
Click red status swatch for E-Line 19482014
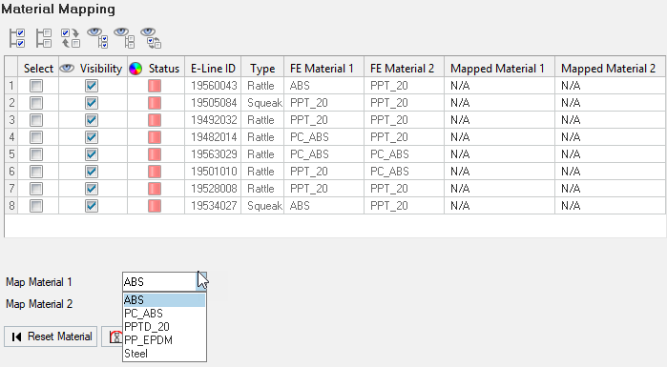[155, 137]
